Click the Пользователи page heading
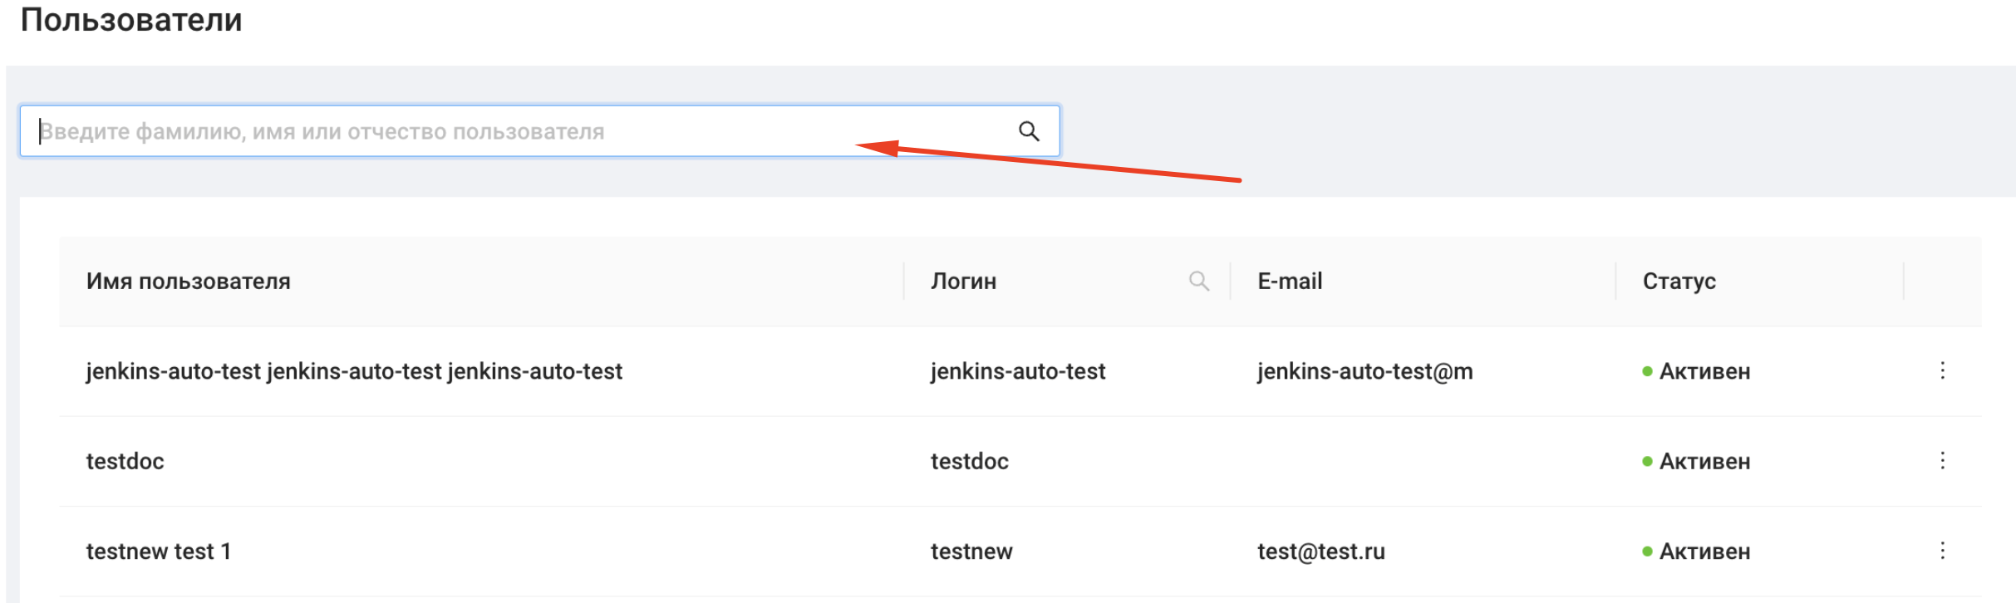This screenshot has height=603, width=2016. (x=131, y=19)
